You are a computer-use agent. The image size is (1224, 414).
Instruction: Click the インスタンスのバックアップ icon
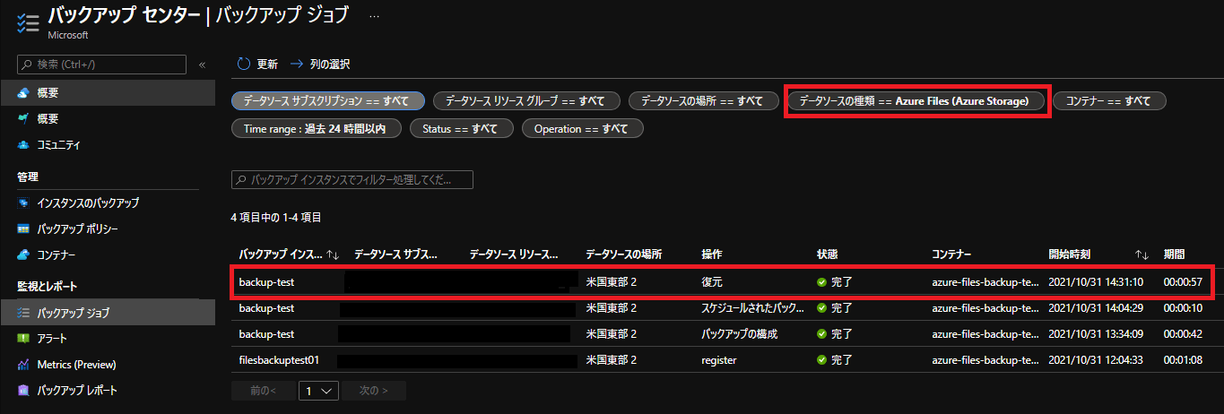[x=23, y=203]
